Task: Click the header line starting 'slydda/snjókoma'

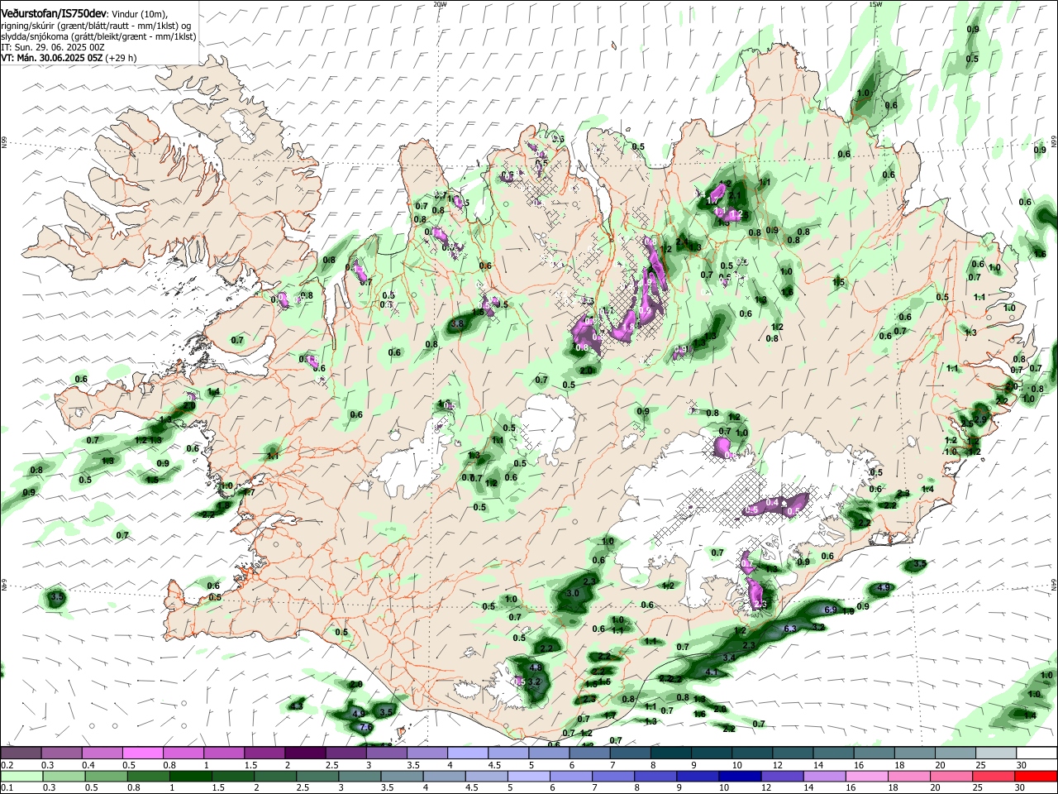Action: (98, 36)
